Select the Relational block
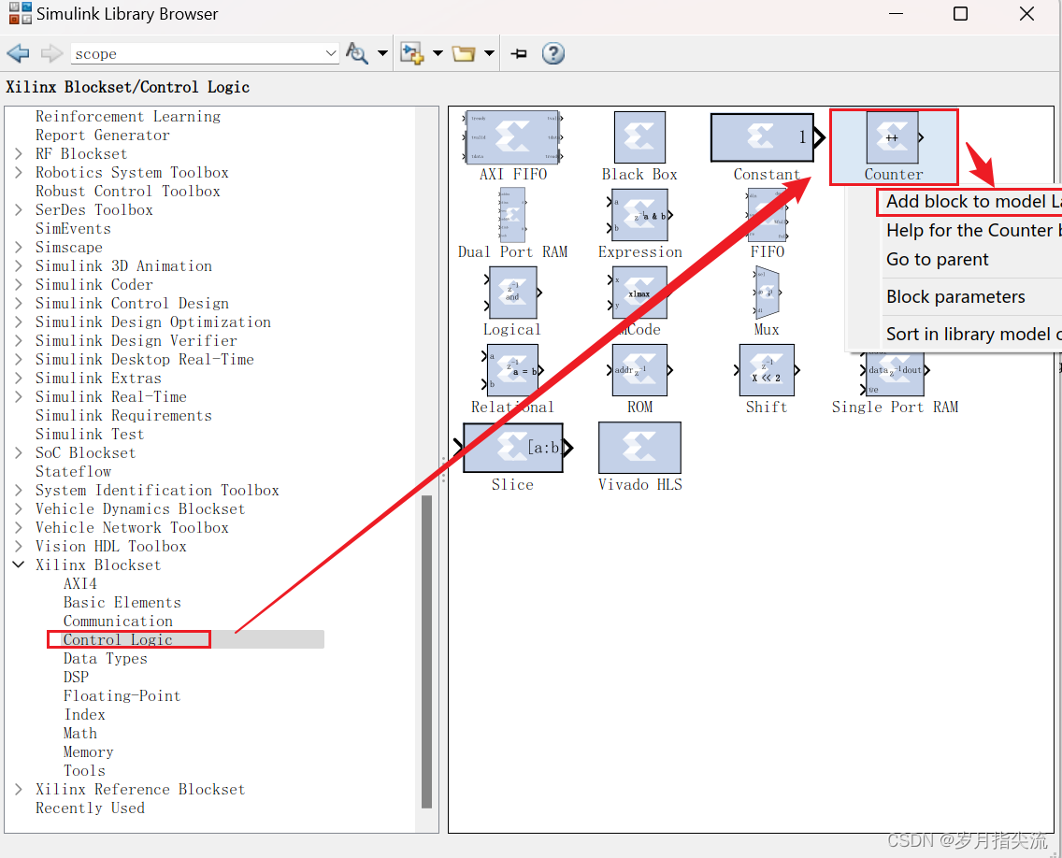1062x858 pixels. (512, 370)
